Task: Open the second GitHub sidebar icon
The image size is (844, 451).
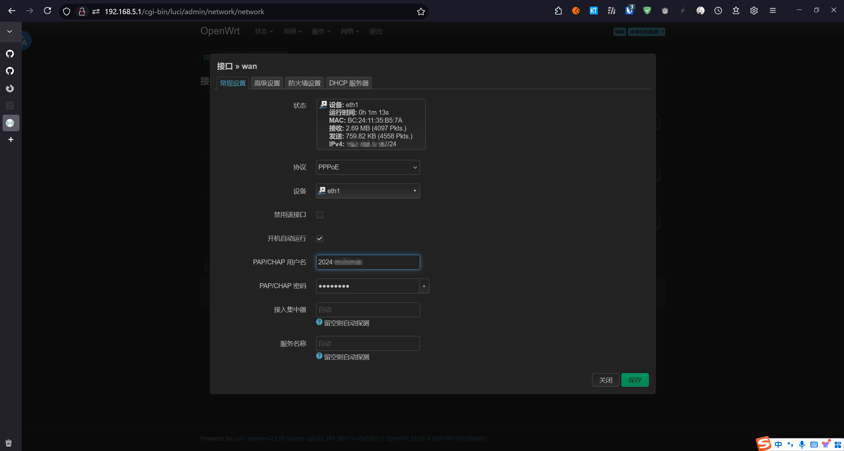Action: (10, 71)
